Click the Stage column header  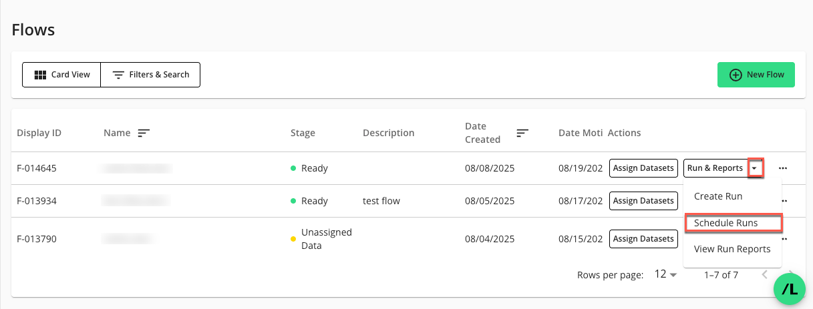(303, 133)
